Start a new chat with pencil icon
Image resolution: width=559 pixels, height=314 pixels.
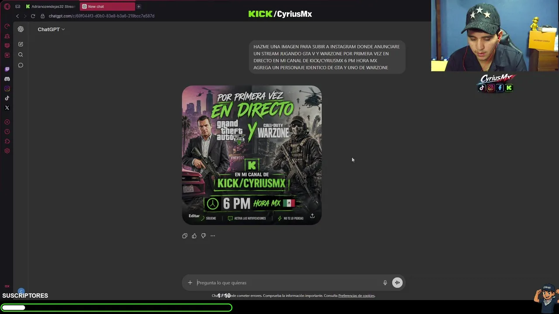[21, 44]
